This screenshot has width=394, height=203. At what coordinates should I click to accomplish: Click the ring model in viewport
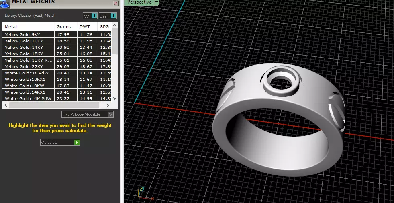point(279,120)
